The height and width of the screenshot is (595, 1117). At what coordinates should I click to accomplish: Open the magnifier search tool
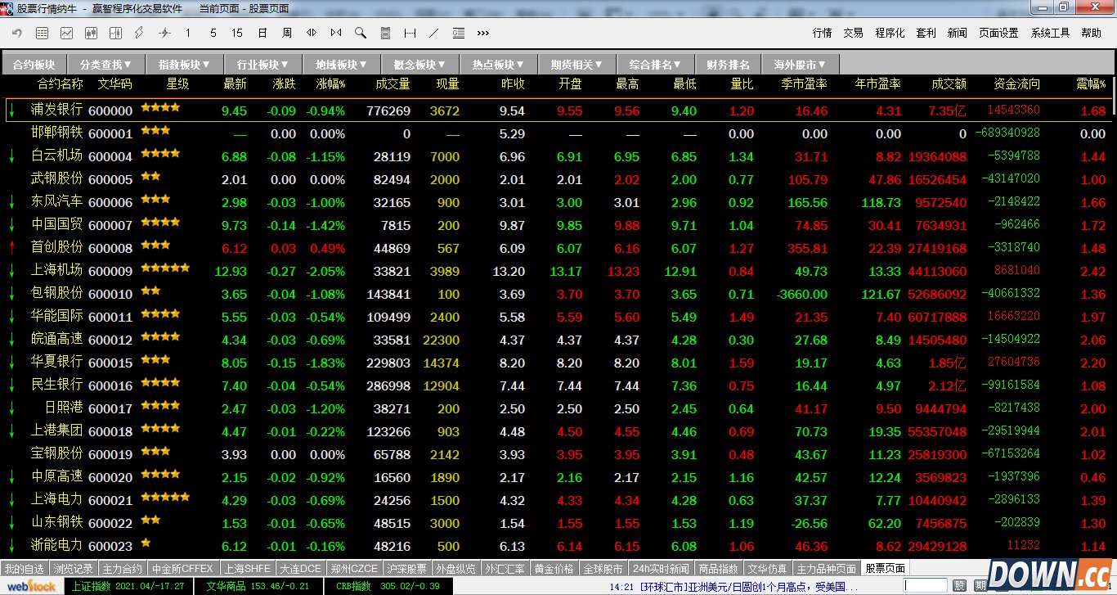(360, 33)
